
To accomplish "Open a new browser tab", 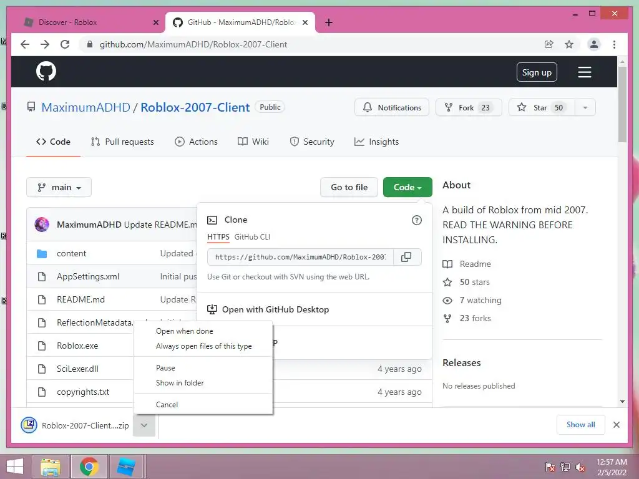I will 329,22.
